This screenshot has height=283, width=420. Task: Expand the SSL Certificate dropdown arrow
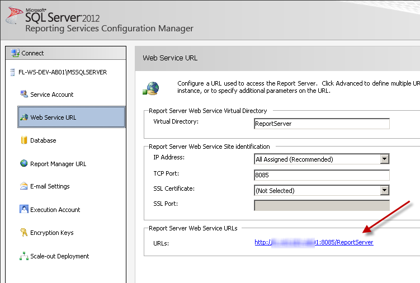pos(384,190)
